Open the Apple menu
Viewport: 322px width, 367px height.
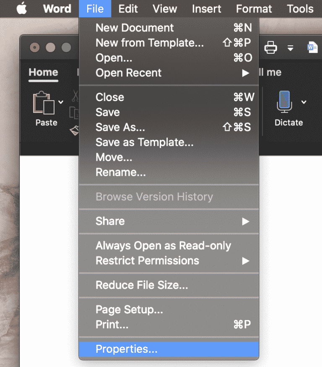pos(21,8)
